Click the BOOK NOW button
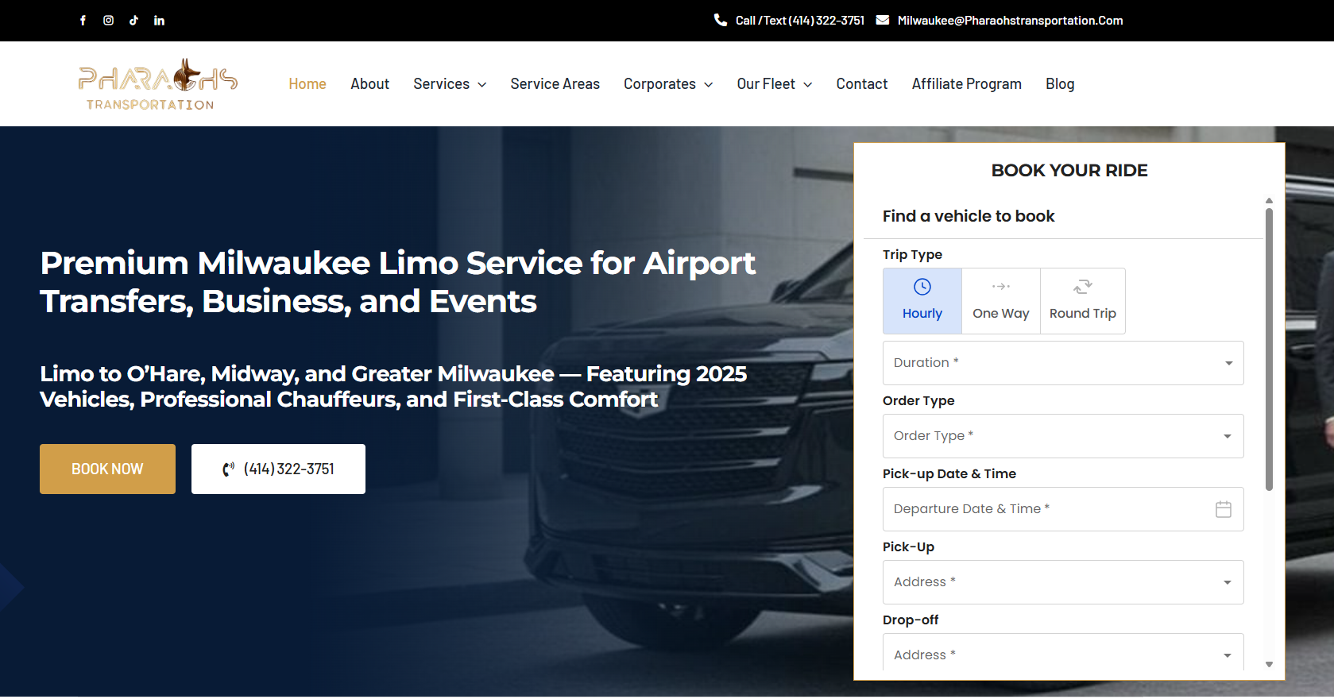This screenshot has width=1334, height=699. 107,469
